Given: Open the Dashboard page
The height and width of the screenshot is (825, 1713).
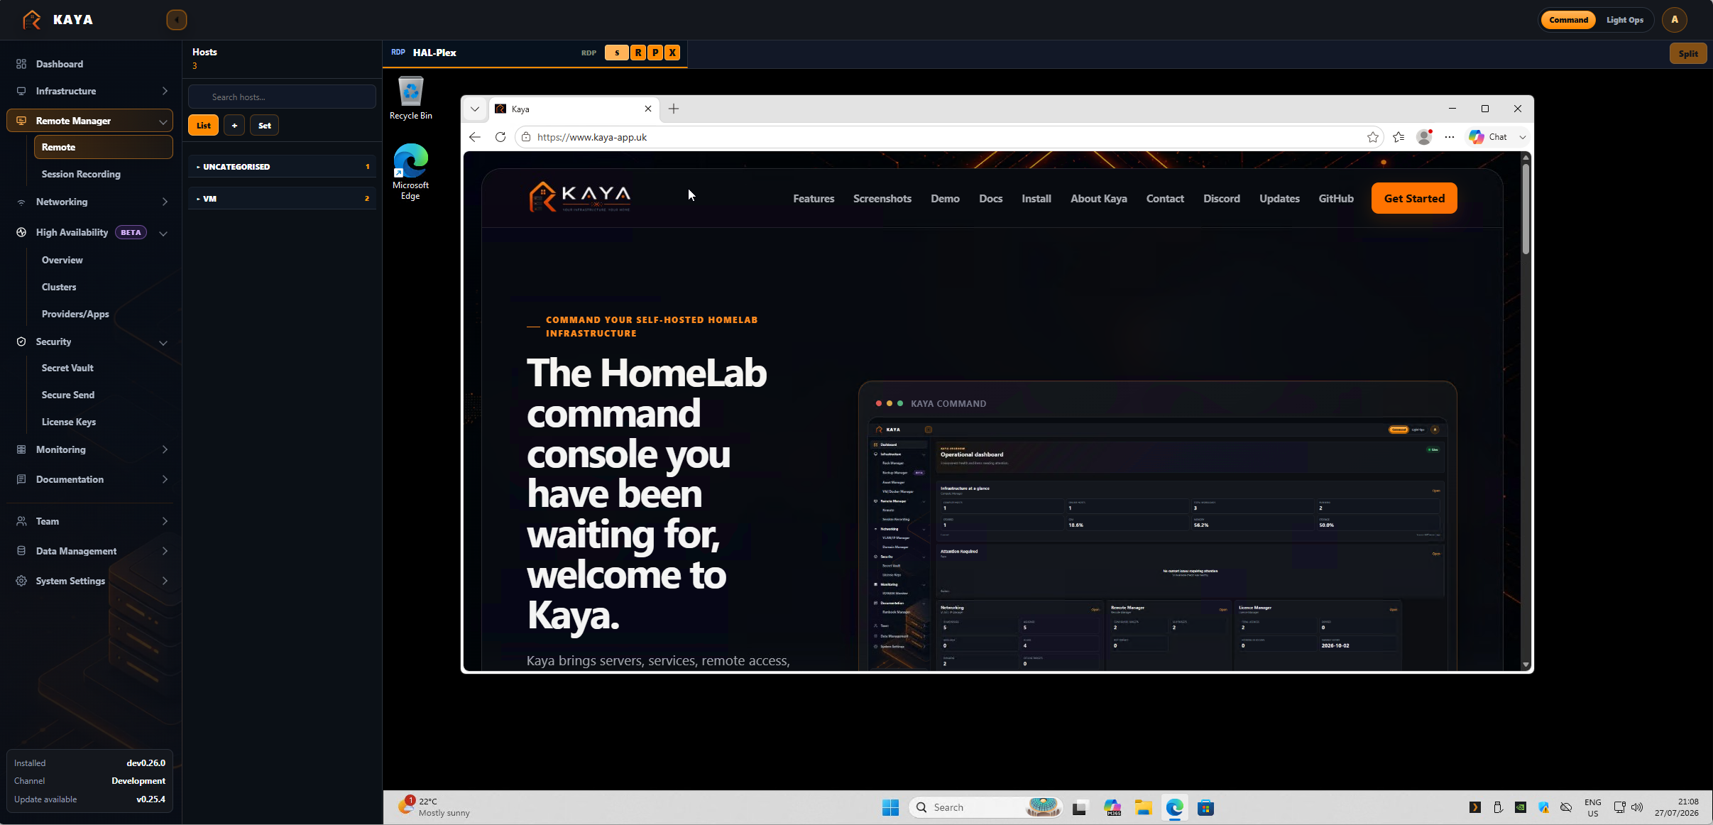Looking at the screenshot, I should (60, 64).
